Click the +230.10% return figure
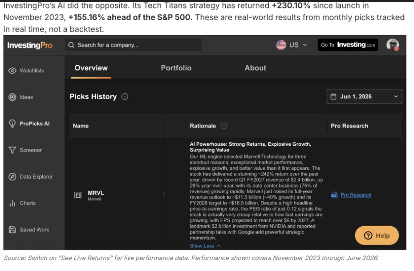The height and width of the screenshot is (271, 414). point(291,5)
